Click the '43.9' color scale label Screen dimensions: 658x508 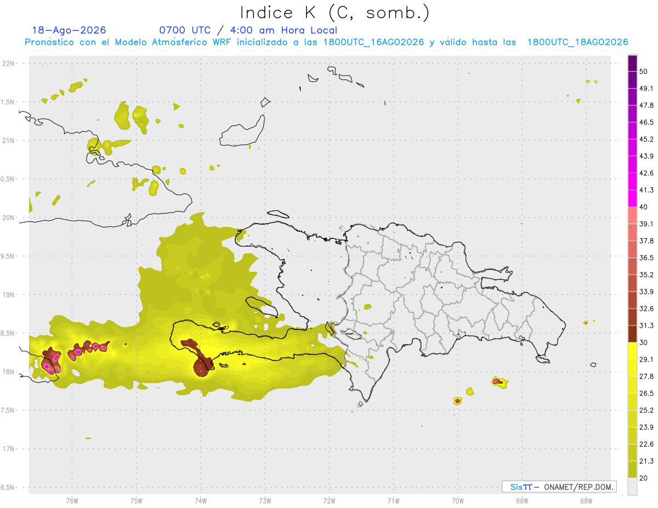pyautogui.click(x=646, y=156)
